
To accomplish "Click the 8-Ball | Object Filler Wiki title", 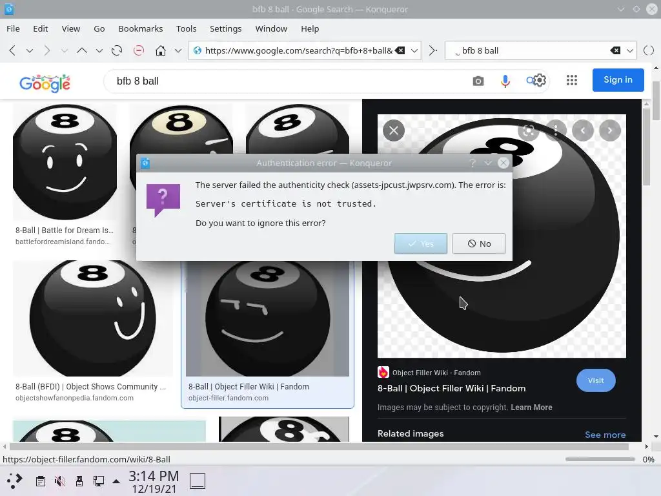I will tap(451, 388).
